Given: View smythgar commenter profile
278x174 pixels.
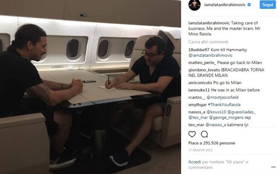Looking at the screenshot, I should [197, 105].
